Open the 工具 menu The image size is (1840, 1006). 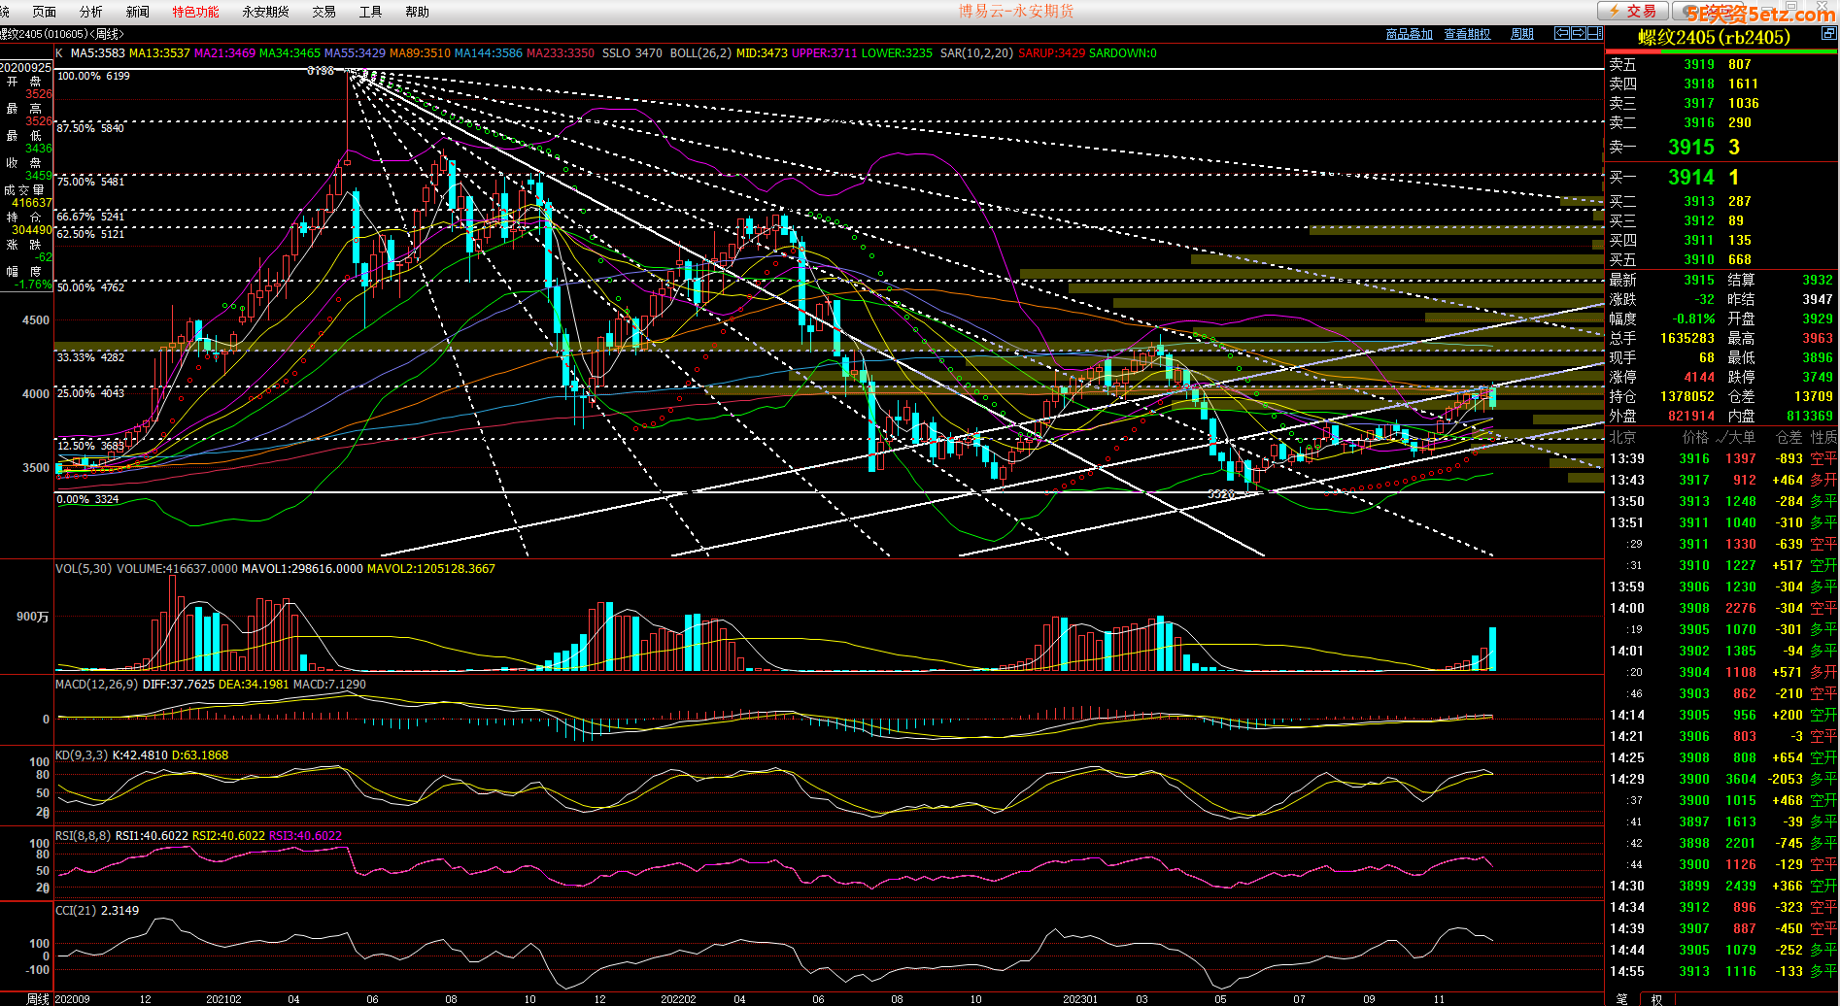click(x=370, y=12)
